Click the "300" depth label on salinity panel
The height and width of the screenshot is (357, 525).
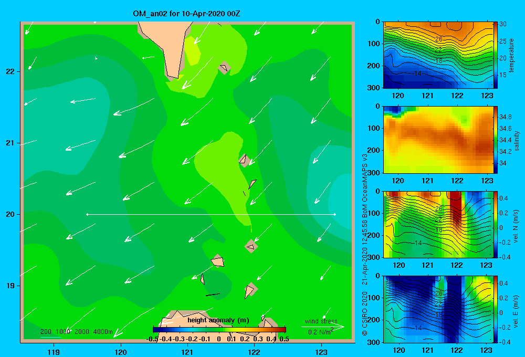(373, 173)
